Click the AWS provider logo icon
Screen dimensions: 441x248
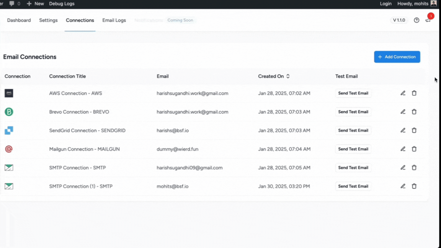pyautogui.click(x=9, y=93)
